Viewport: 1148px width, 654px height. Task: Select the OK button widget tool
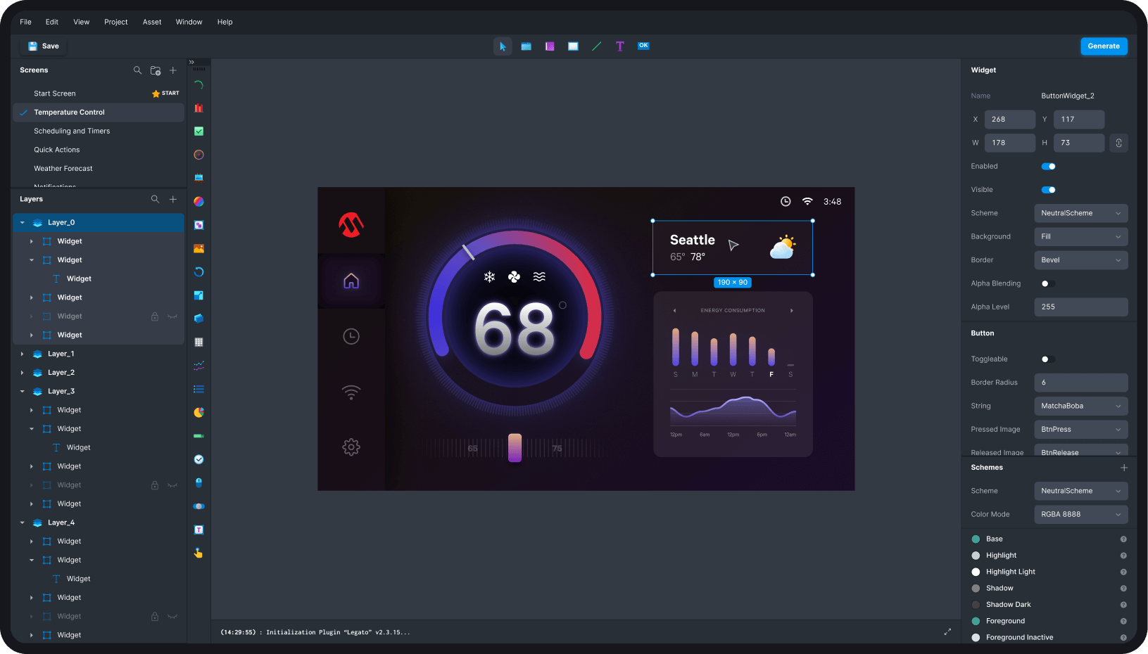(x=643, y=46)
